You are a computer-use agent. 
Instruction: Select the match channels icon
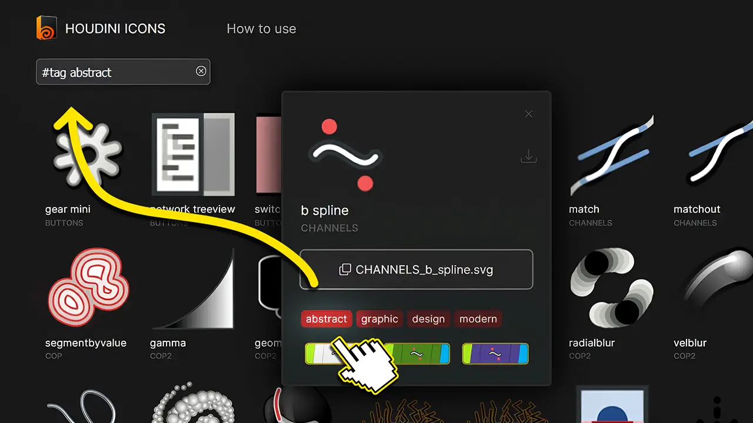(x=612, y=155)
